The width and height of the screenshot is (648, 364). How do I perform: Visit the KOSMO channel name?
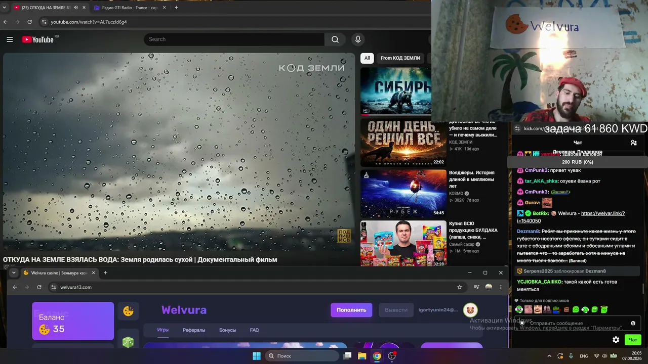457,193
